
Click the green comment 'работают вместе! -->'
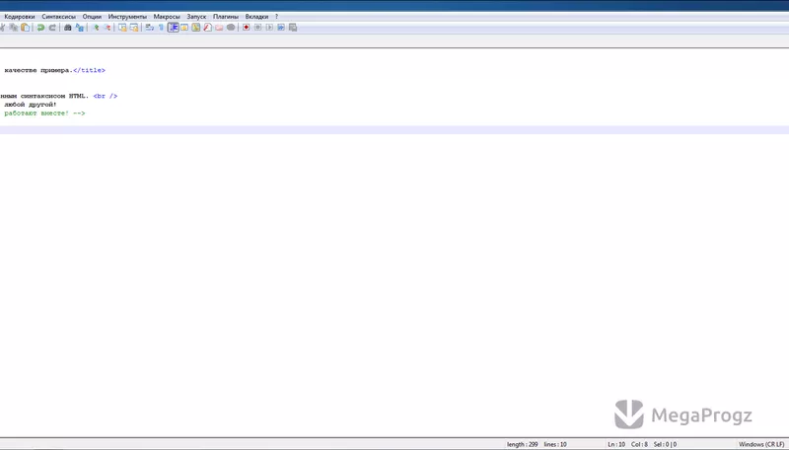pos(44,113)
